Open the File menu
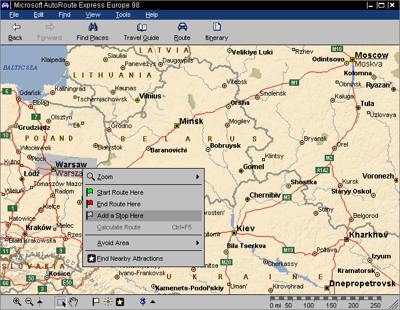The image size is (400, 310). [14, 15]
